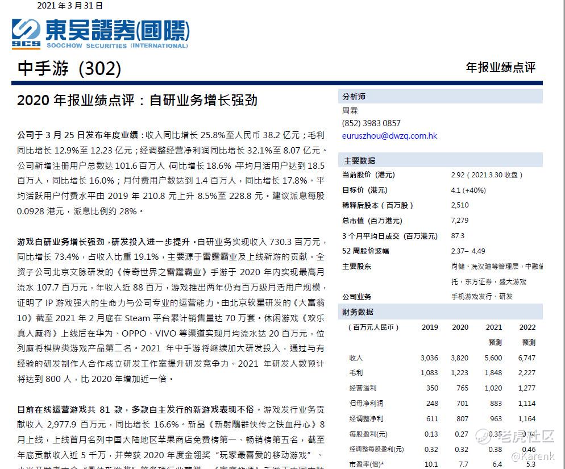
Task: Click the 目标价 (港元) label
Action: [x=365, y=190]
